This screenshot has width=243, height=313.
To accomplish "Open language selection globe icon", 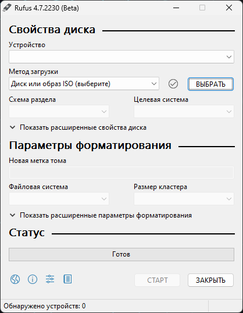I will [15, 279].
